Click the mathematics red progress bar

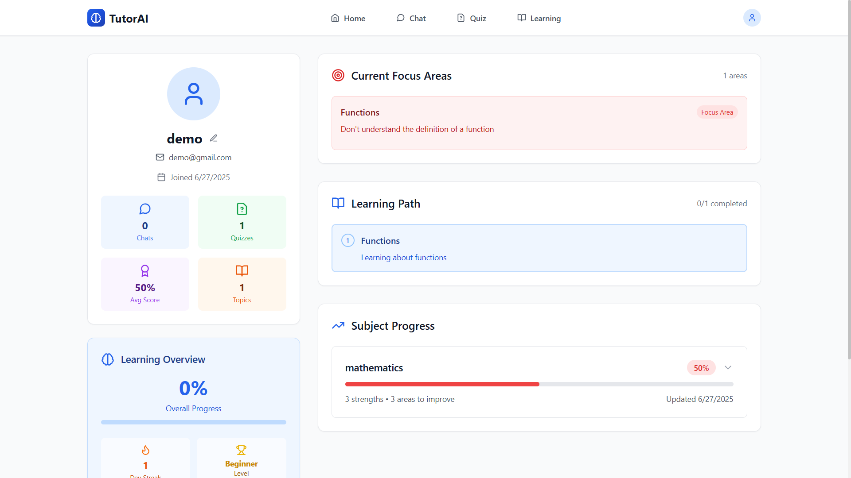(442, 384)
